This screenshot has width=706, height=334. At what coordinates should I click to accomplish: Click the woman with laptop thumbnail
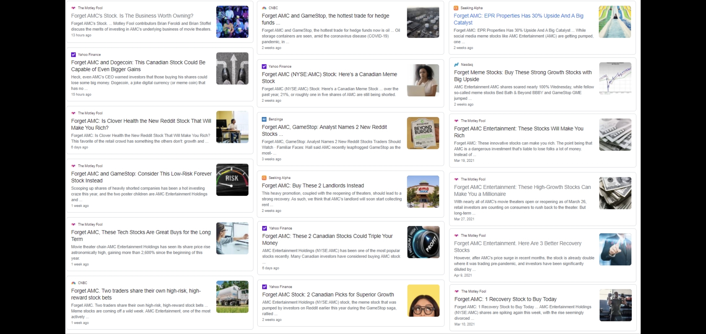(x=423, y=80)
